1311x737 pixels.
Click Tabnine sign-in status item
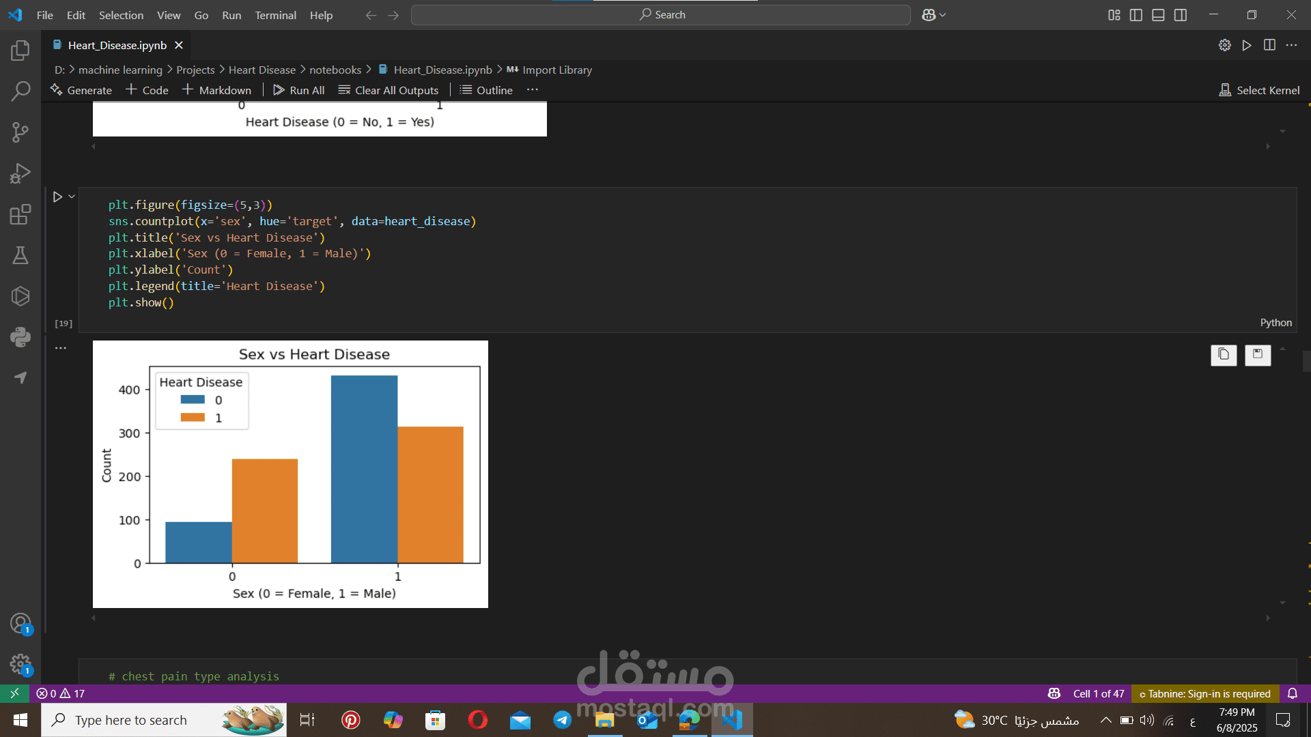1205,693
